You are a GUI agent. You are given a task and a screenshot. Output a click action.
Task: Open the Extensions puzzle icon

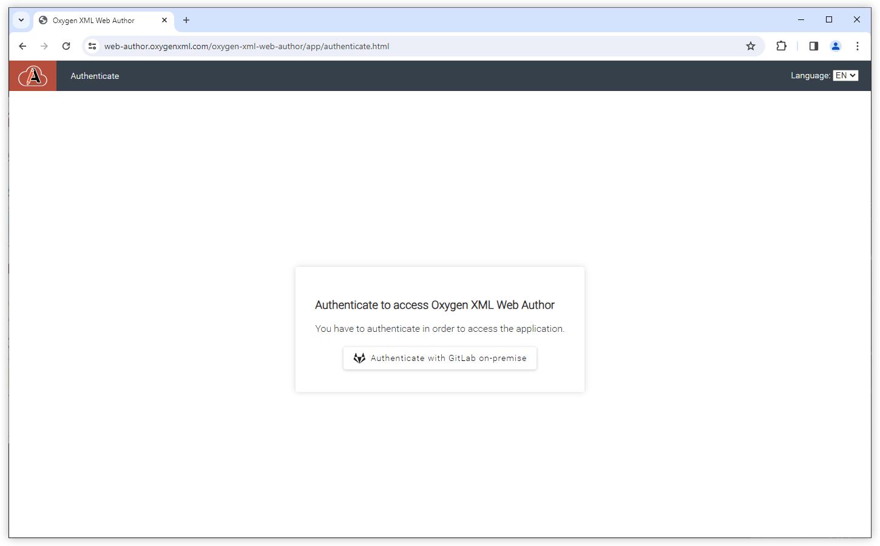click(x=781, y=46)
